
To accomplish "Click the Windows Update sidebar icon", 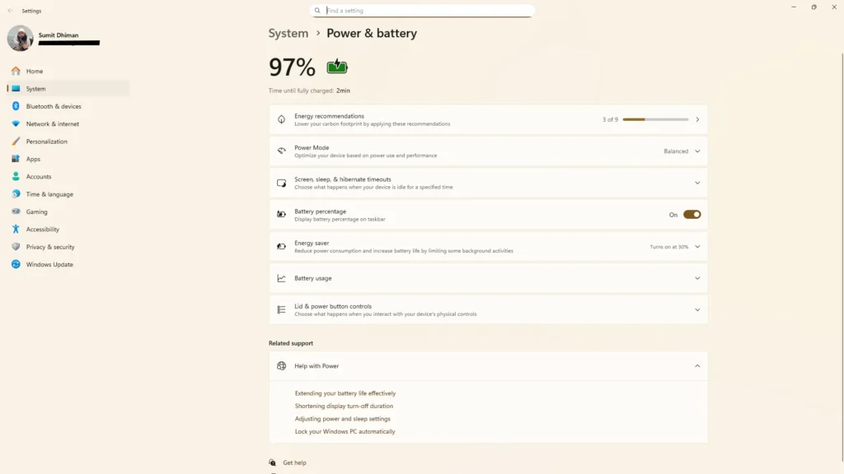I will tap(16, 264).
